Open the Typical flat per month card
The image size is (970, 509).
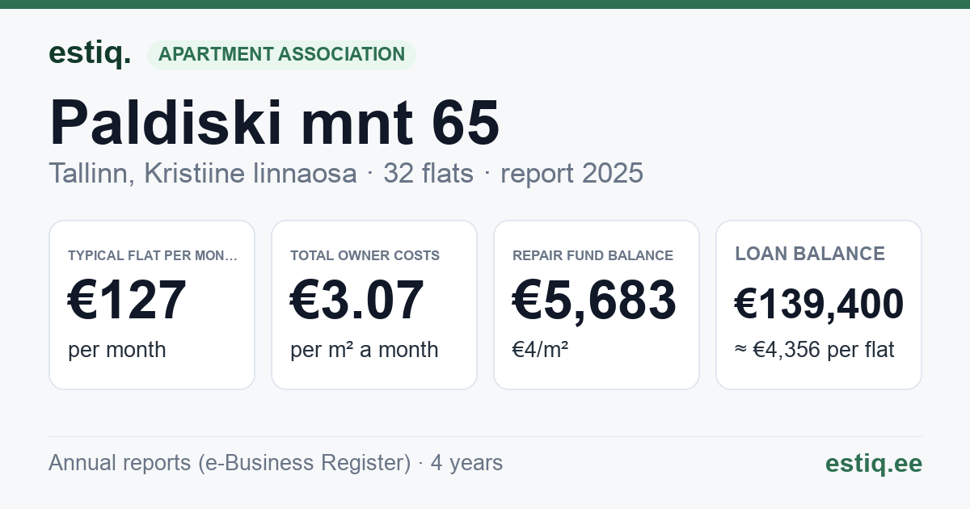pyautogui.click(x=152, y=305)
